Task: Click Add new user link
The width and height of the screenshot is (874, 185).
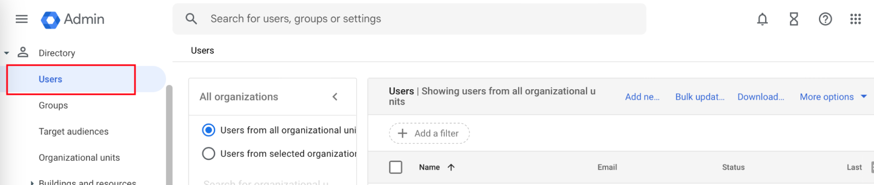Action: 642,97
